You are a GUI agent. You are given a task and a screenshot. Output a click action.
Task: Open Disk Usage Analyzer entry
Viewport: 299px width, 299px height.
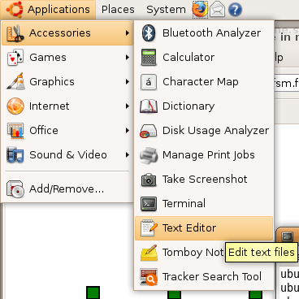pos(204,131)
